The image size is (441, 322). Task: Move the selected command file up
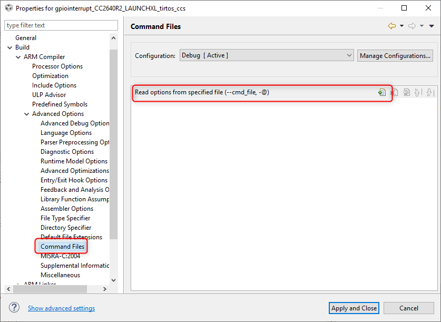click(417, 92)
